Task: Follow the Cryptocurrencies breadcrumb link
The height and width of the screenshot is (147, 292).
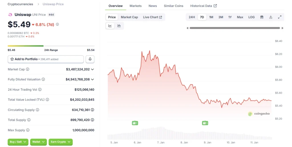Action: [x=20, y=4]
